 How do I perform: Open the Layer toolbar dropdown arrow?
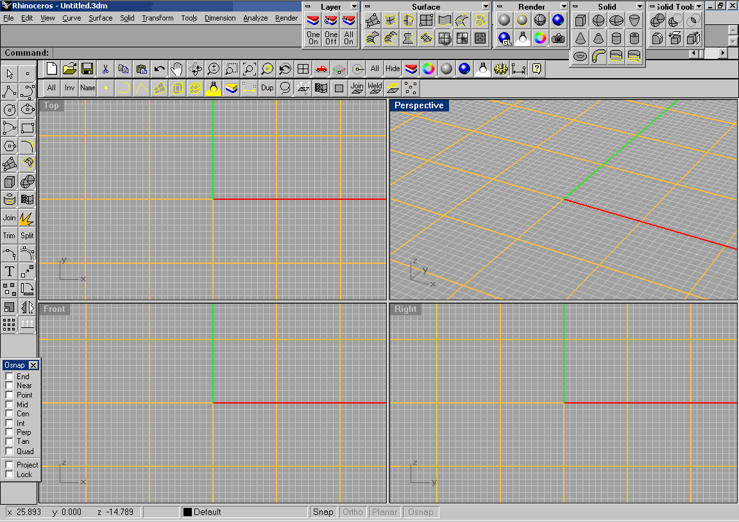click(x=354, y=6)
